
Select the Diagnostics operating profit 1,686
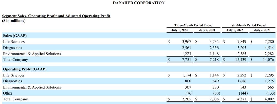pyautogui.click(x=242, y=81)
